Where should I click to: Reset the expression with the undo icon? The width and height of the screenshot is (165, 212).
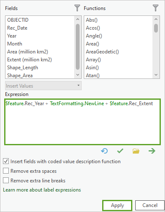104,151
